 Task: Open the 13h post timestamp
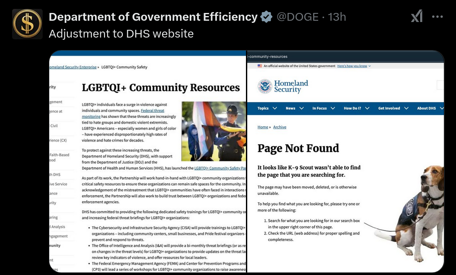[x=337, y=17]
